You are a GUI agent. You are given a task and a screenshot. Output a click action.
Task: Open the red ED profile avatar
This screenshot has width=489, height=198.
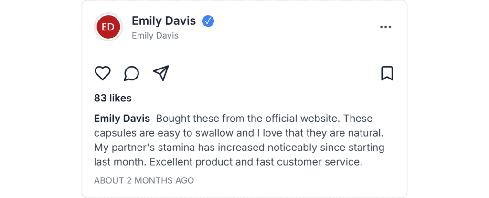tap(108, 27)
